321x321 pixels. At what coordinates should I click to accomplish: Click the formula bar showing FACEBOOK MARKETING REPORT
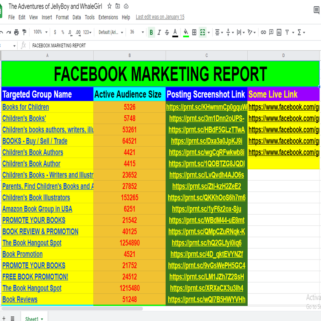(x=175, y=46)
